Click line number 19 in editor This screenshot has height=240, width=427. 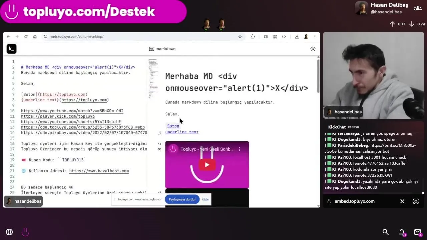(x=12, y=160)
